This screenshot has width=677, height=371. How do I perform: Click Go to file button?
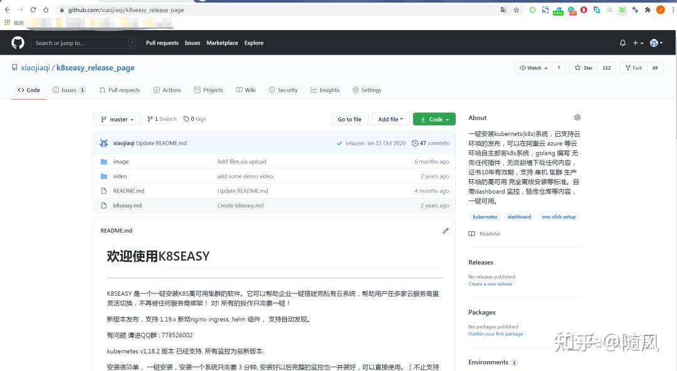pyautogui.click(x=349, y=119)
